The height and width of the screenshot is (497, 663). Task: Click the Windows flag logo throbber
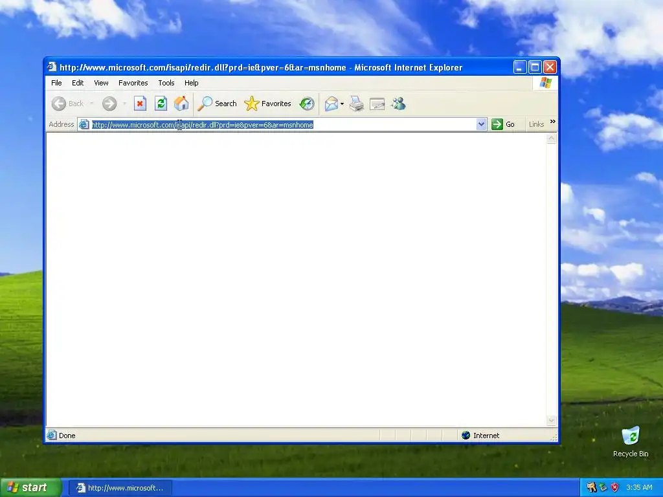[x=545, y=82]
